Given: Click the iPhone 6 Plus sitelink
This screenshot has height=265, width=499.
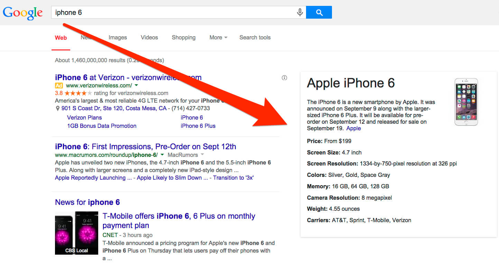Looking at the screenshot, I should (198, 126).
